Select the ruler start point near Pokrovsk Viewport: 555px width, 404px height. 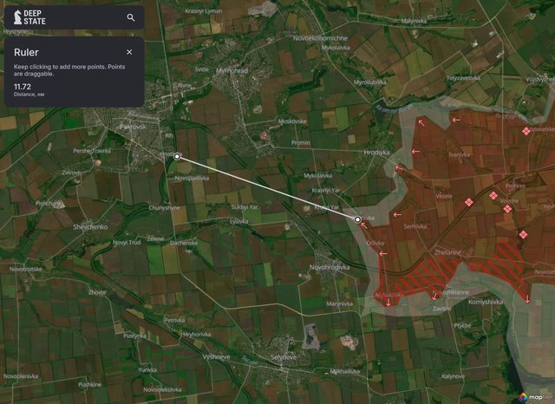[x=177, y=157]
